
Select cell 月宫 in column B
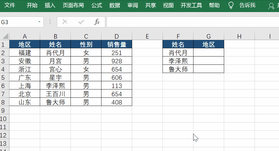55,61
